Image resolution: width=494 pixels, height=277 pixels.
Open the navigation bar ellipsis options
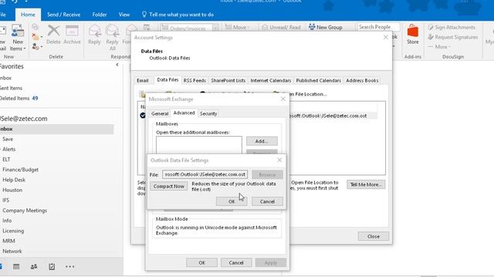click(69, 267)
